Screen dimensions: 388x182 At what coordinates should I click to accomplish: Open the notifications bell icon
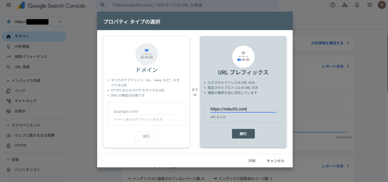point(357,5)
